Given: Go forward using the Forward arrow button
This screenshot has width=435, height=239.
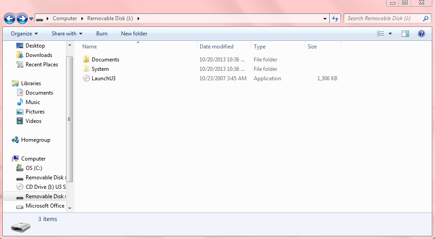Looking at the screenshot, I should tap(22, 18).
